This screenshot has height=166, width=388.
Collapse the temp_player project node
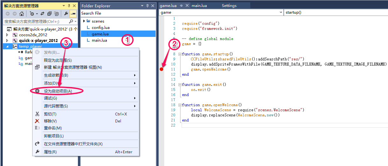tap(7, 46)
